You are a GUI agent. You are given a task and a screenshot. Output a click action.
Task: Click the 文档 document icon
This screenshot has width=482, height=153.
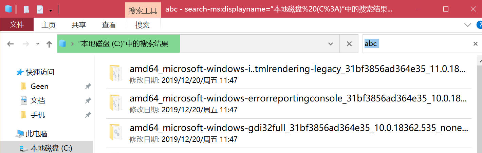click(x=24, y=100)
